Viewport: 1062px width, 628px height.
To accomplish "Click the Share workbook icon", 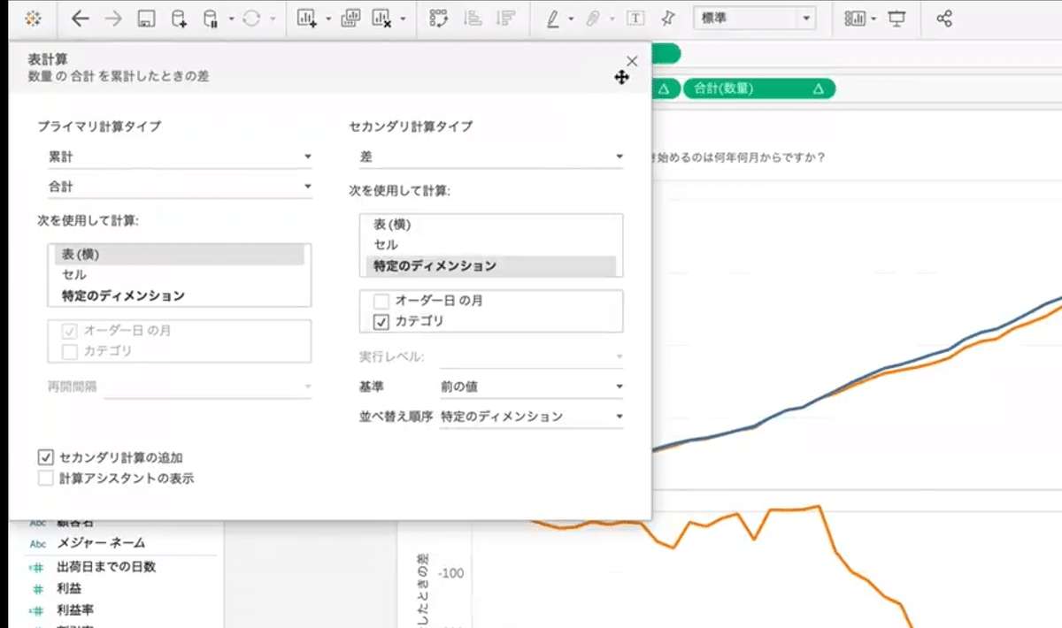I will click(943, 16).
